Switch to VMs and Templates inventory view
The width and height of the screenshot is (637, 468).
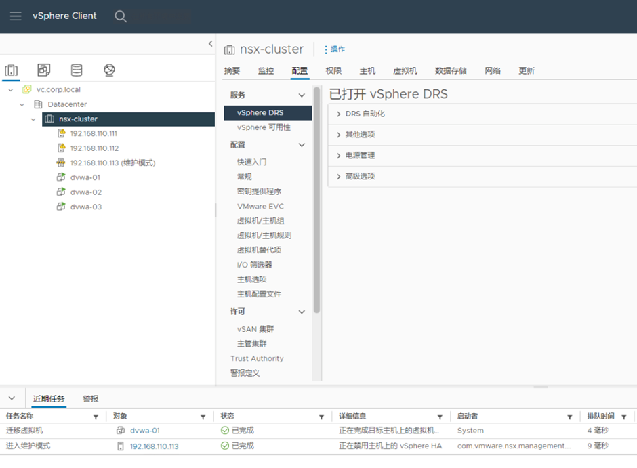click(44, 70)
